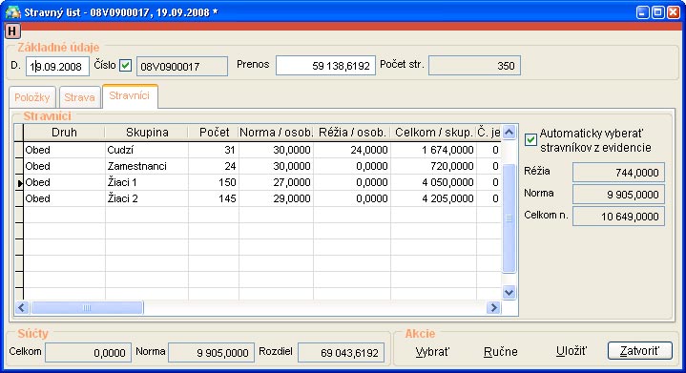Viewport: 686px width, 373px height.
Task: Toggle the Číslo checkbox
Action: point(126,66)
